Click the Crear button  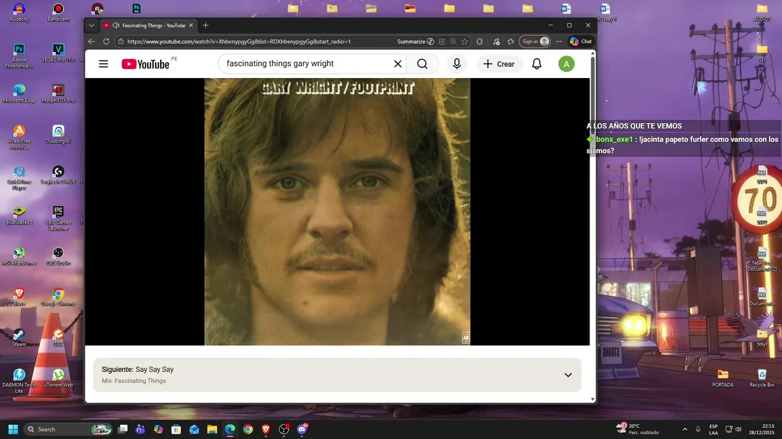[x=499, y=64]
